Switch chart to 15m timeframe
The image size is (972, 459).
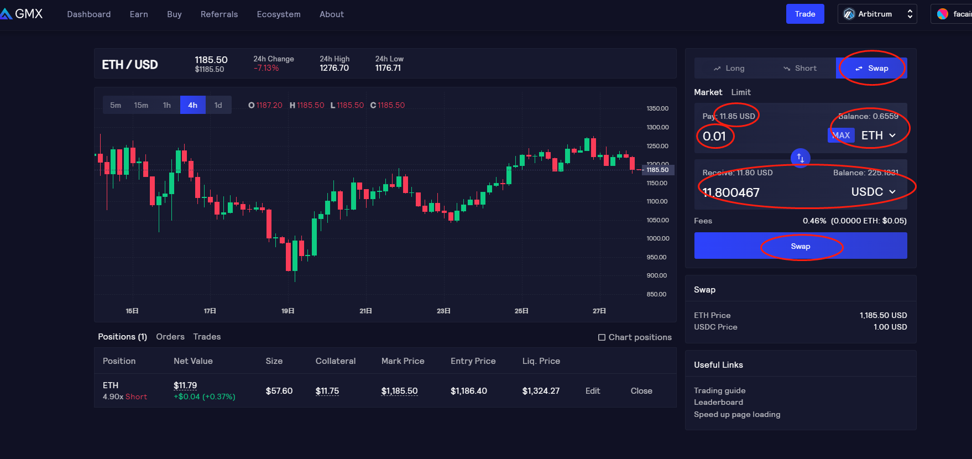[141, 105]
